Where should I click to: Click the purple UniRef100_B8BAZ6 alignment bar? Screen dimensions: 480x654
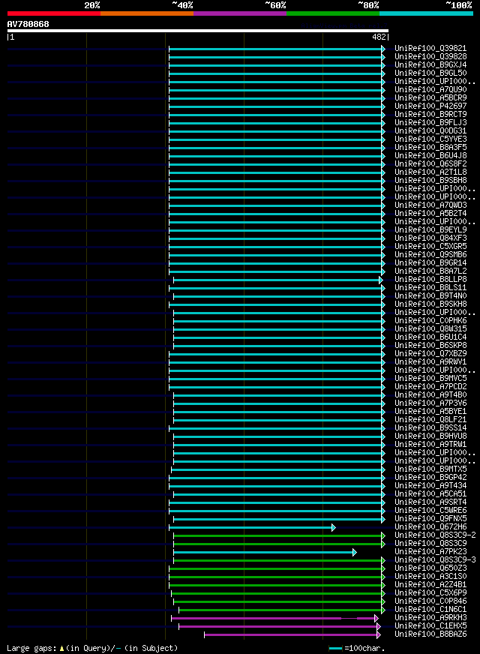(x=292, y=634)
